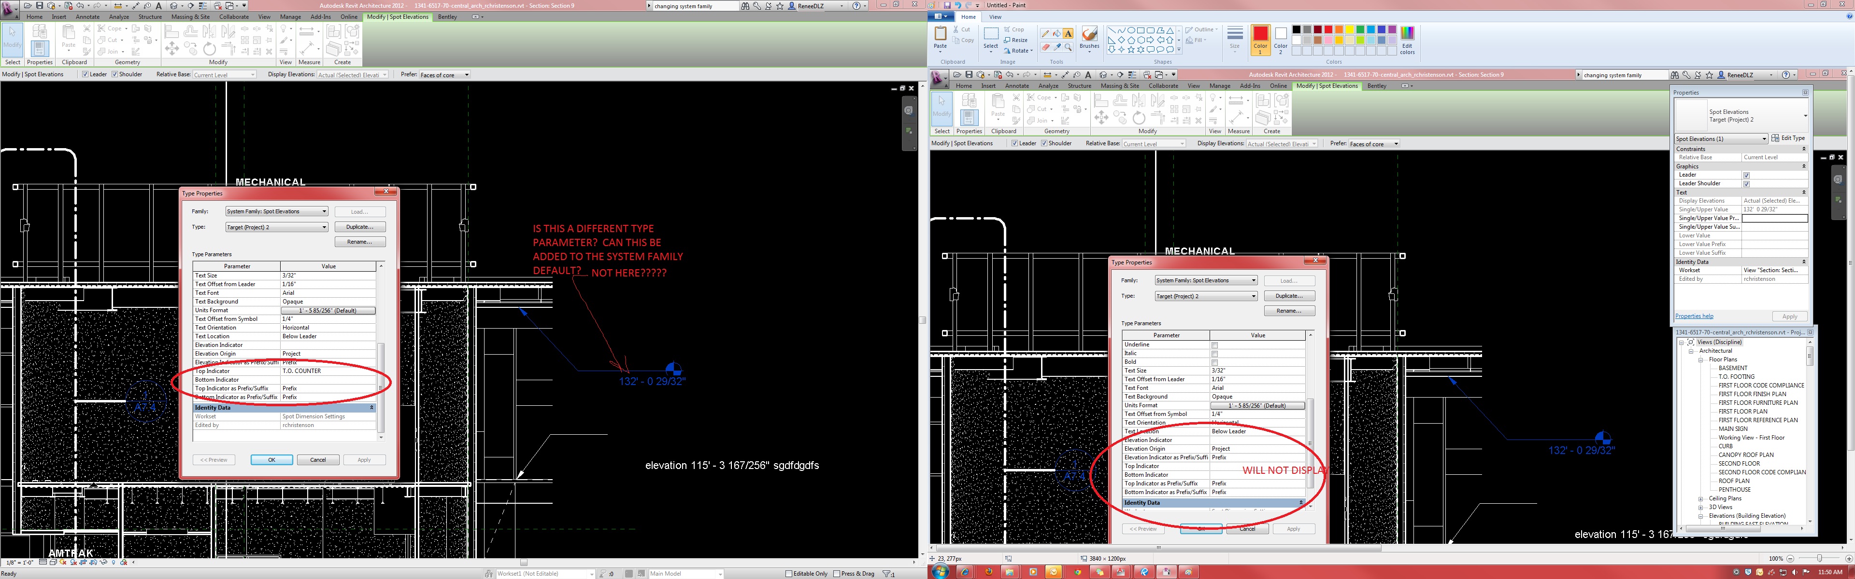The height and width of the screenshot is (579, 1855).
Task: Pick the Paint Text tool
Action: tap(1068, 34)
